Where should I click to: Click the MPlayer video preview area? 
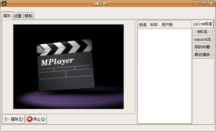click(68, 67)
